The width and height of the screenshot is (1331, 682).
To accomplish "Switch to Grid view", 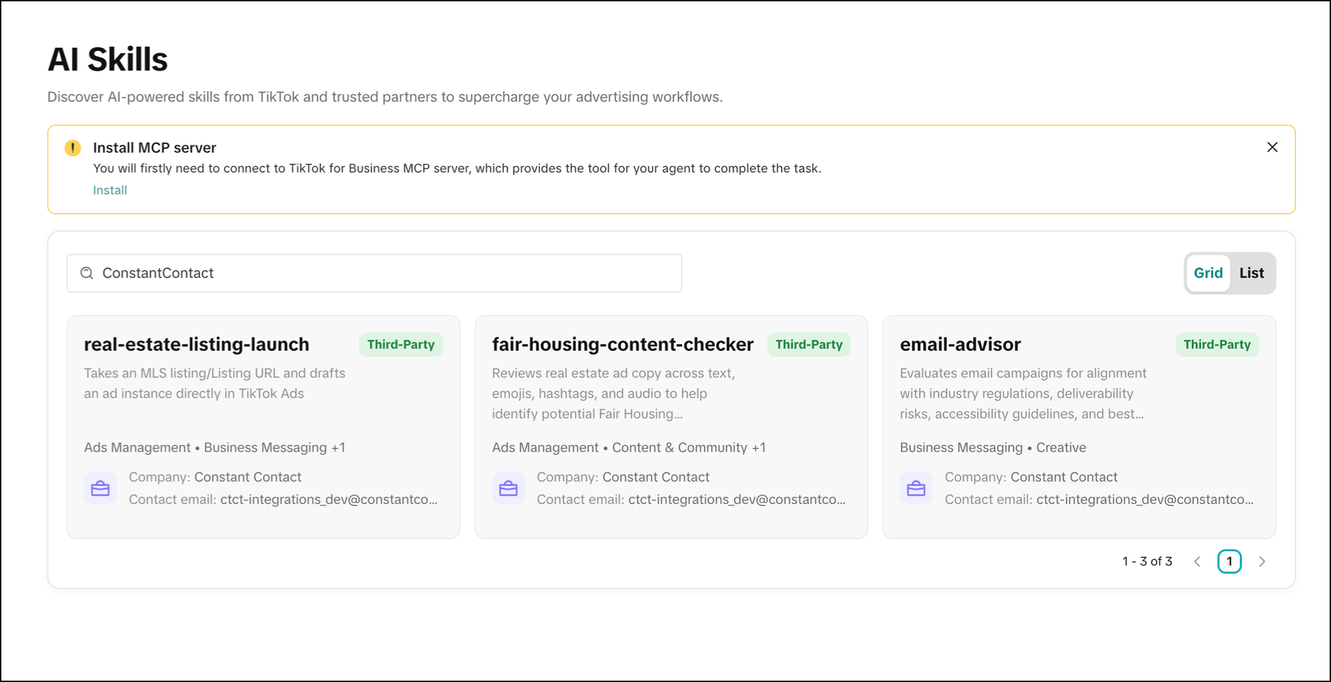I will (1208, 273).
